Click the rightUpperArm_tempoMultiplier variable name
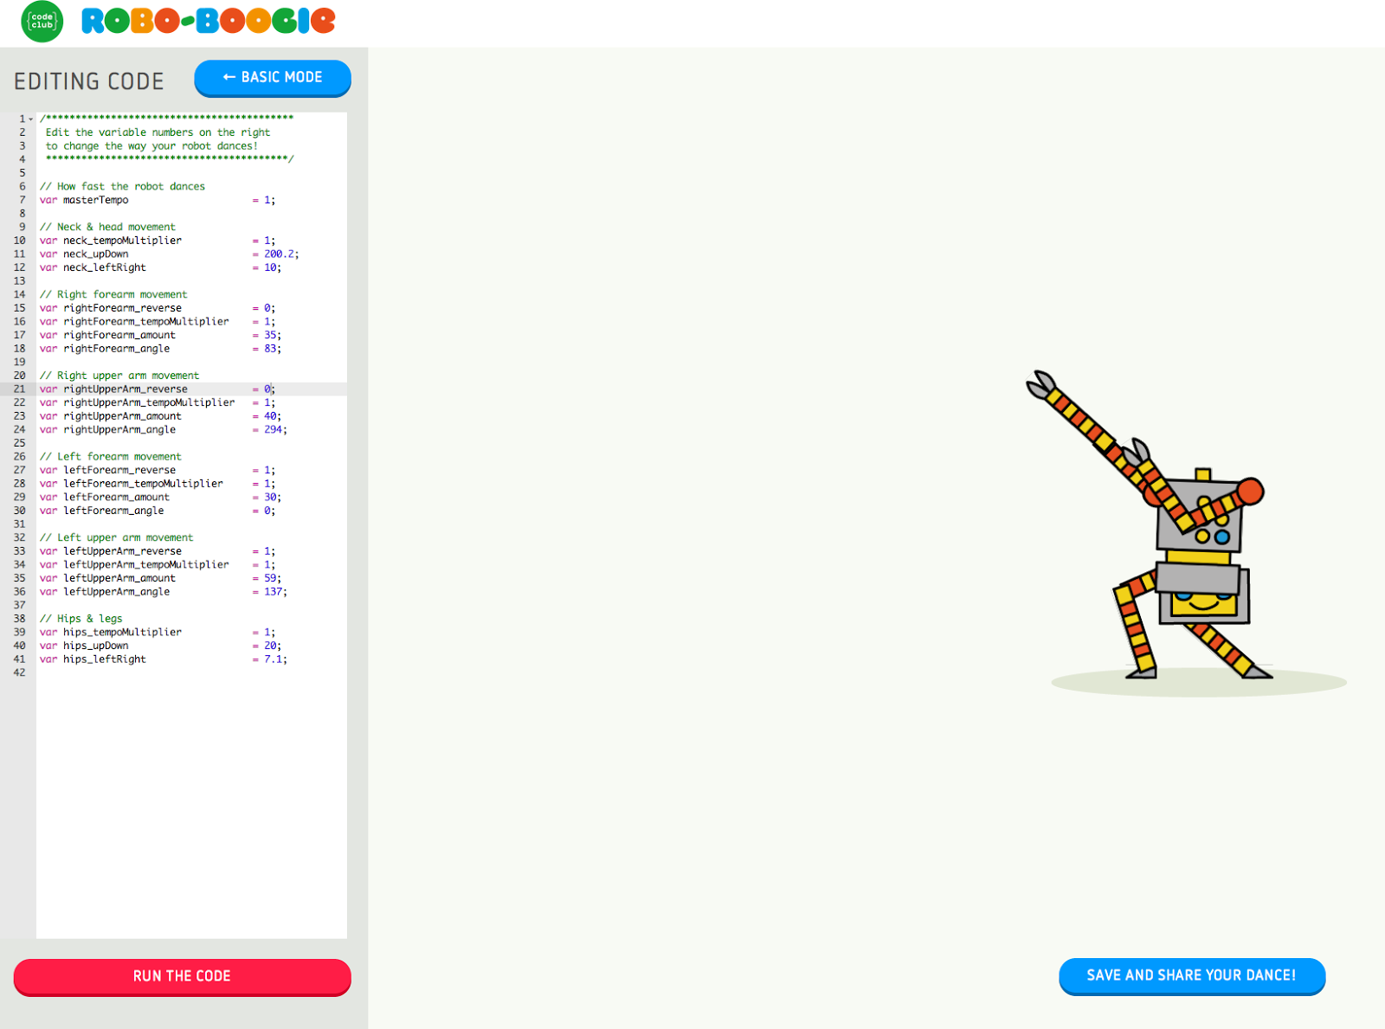 [149, 402]
